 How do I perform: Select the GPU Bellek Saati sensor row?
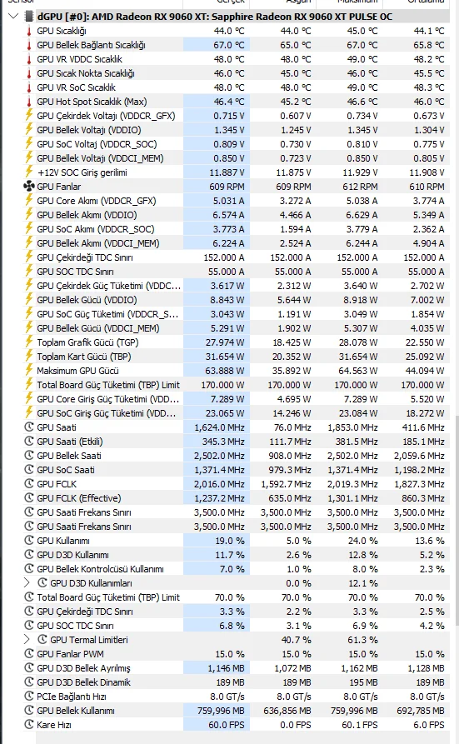point(236,456)
